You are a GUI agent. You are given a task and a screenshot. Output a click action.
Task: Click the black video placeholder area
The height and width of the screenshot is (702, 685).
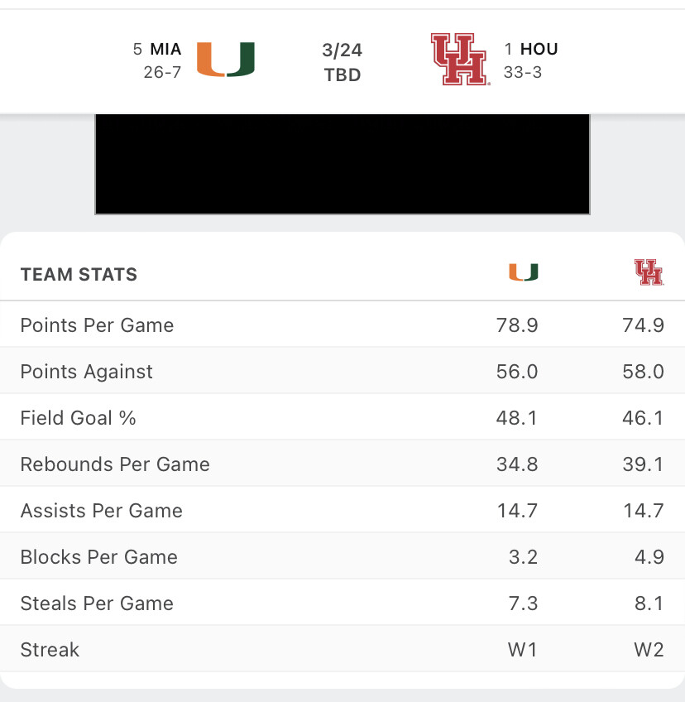(x=342, y=164)
